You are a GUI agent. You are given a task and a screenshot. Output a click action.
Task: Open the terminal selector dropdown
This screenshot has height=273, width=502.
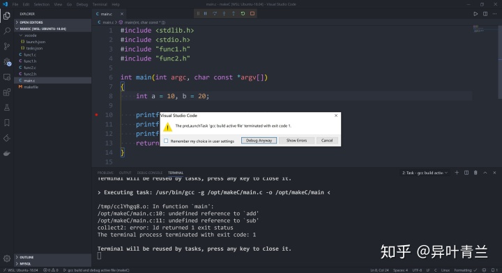(425, 173)
